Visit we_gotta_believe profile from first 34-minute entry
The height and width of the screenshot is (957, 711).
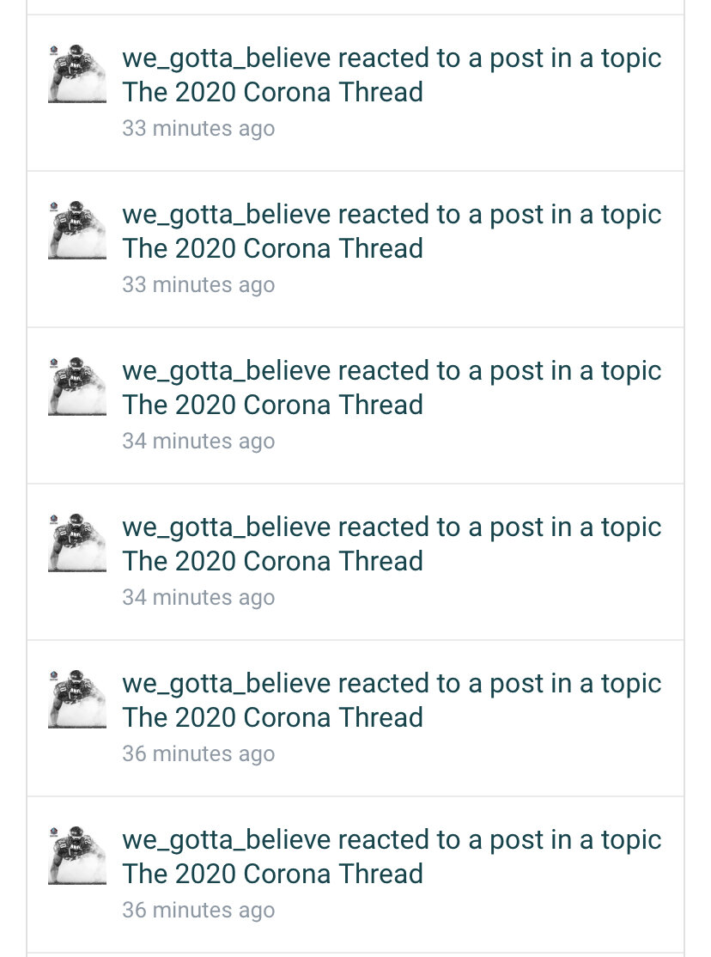pyautogui.click(x=226, y=371)
